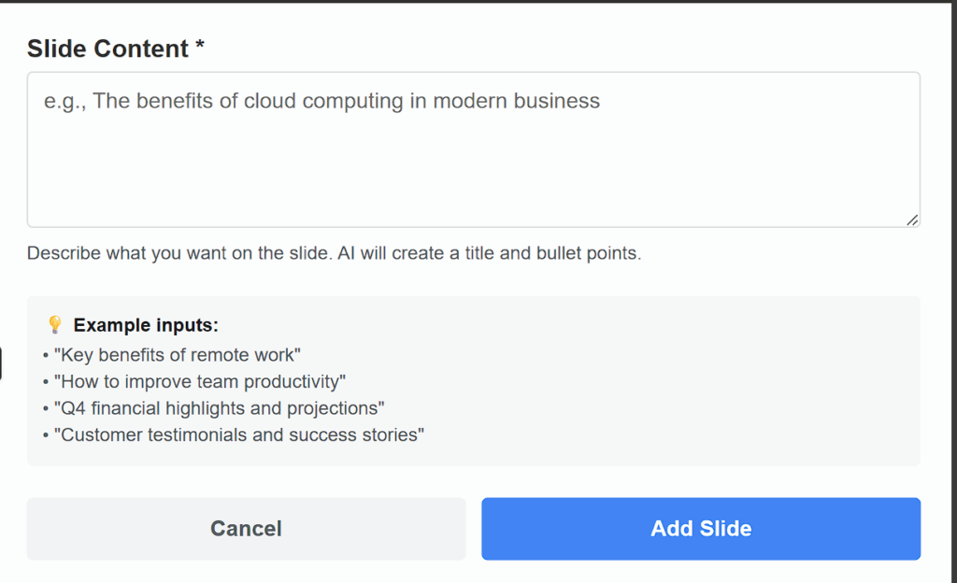Click the lightbulb icon beside Example inputs
Viewport: 957px width, 583px height.
pos(55,325)
